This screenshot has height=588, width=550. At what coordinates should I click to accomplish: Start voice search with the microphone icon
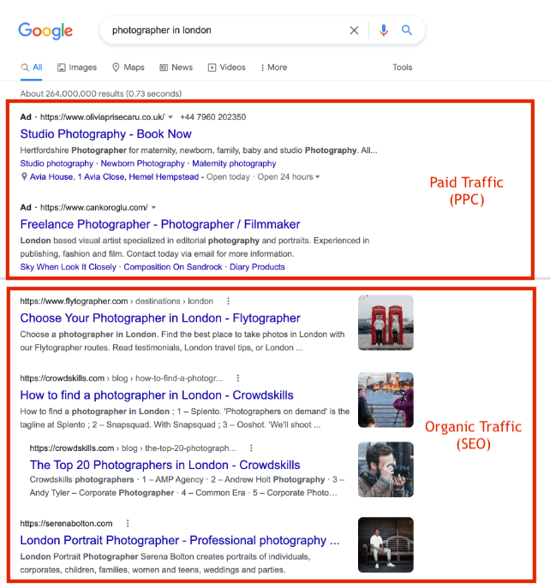(383, 30)
